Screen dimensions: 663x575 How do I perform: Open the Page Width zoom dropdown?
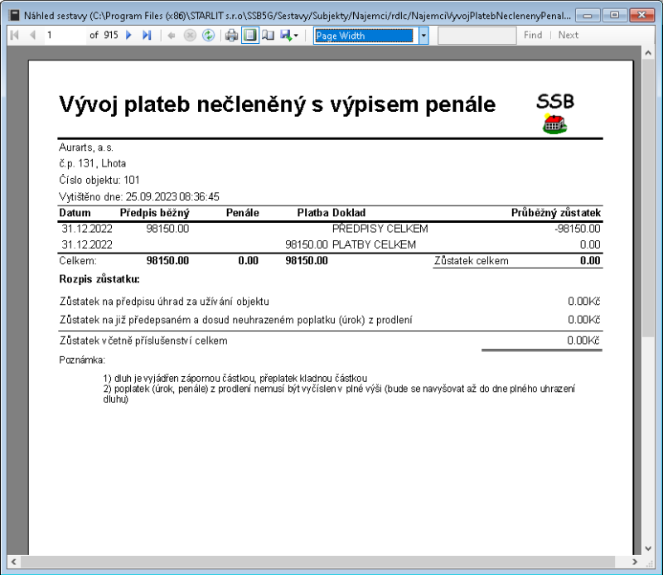point(365,35)
